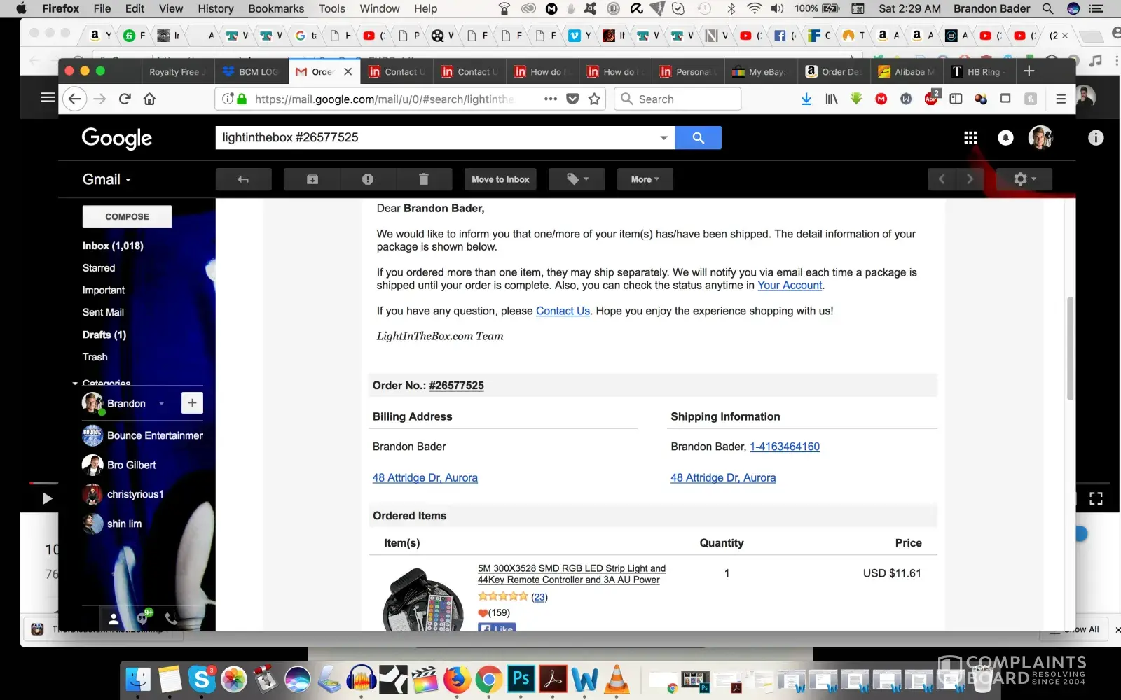The width and height of the screenshot is (1121, 700).
Task: Click the reply arrow button in Gmail toolbar
Action: [243, 179]
